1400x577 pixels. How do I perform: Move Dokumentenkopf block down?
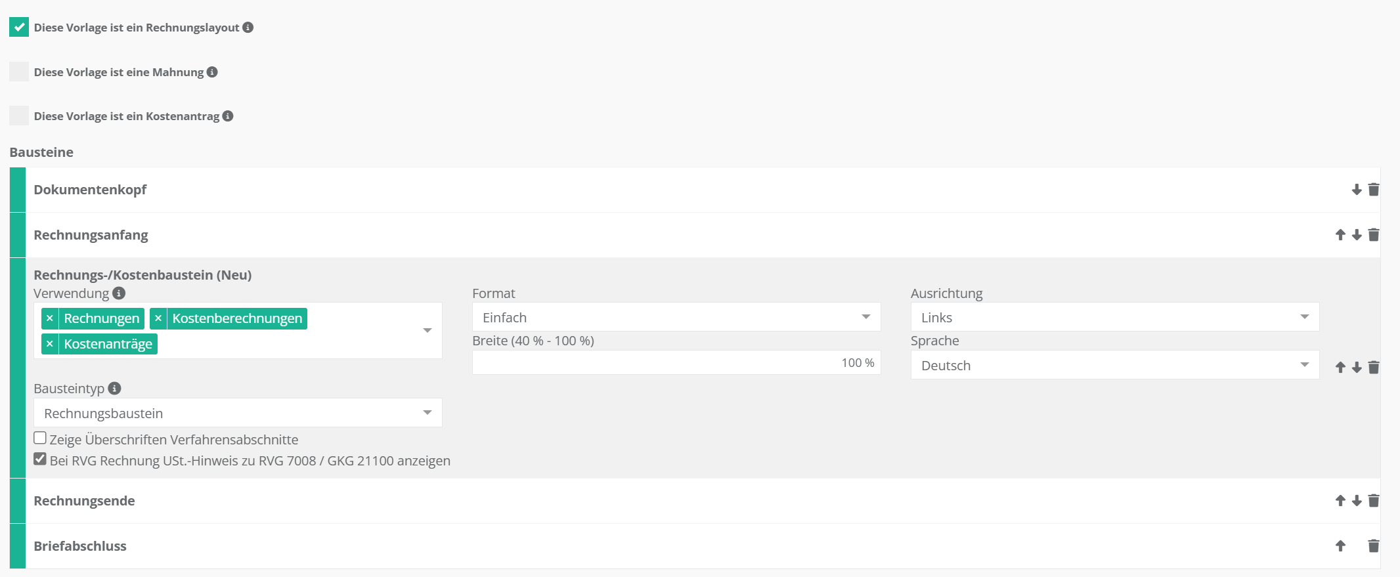pyautogui.click(x=1357, y=190)
